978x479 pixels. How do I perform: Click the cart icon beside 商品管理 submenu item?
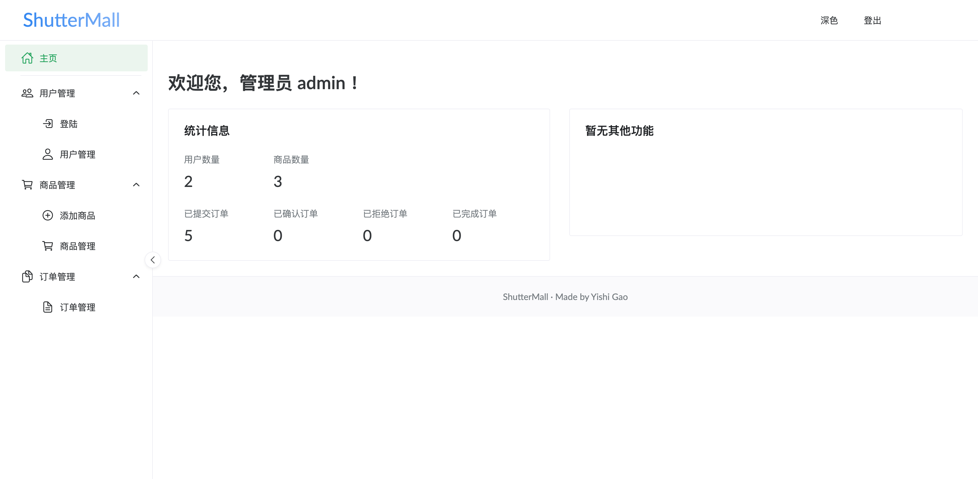tap(47, 246)
